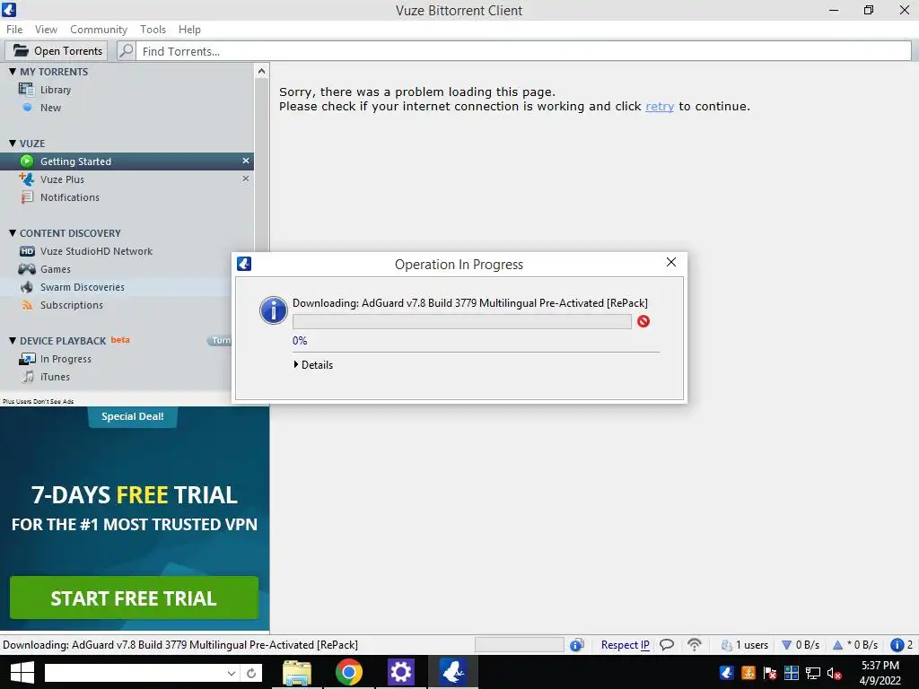Click the Vuze system tray icon
This screenshot has width=919, height=689.
[x=727, y=673]
